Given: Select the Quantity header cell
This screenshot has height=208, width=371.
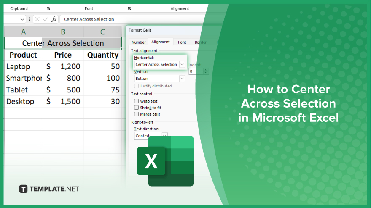Looking at the screenshot, I should click(103, 55).
